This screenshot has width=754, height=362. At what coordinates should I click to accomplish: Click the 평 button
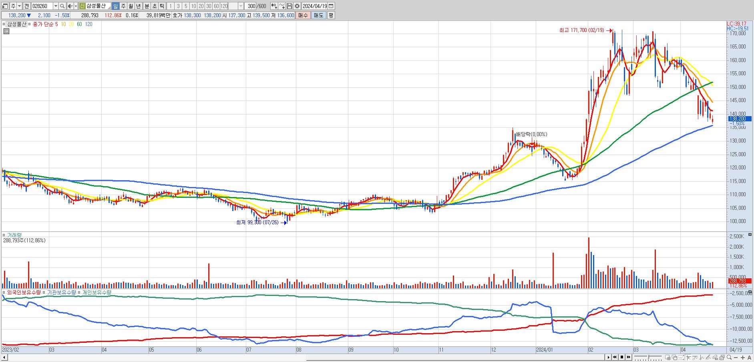click(x=331, y=15)
